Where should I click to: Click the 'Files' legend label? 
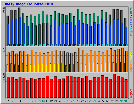click(131, 21)
